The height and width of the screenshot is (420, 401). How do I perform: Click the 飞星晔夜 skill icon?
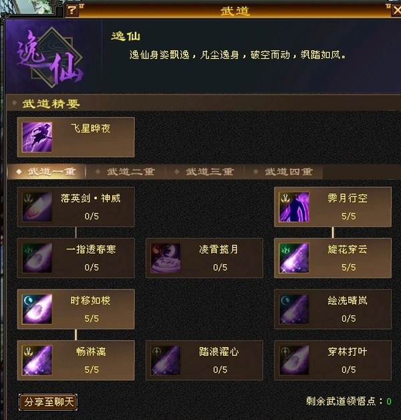click(37, 137)
